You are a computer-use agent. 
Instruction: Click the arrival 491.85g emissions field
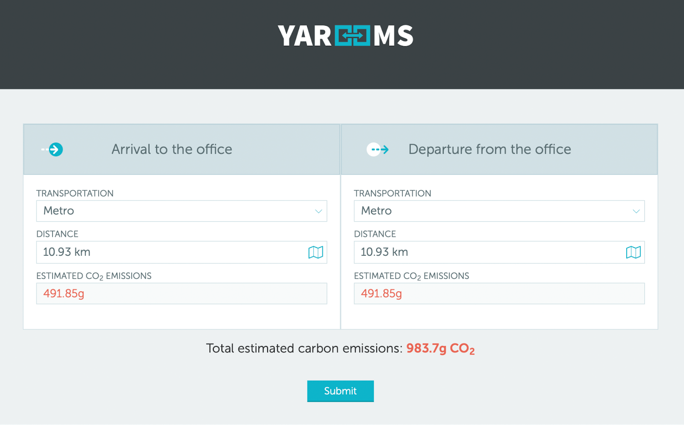pos(181,293)
